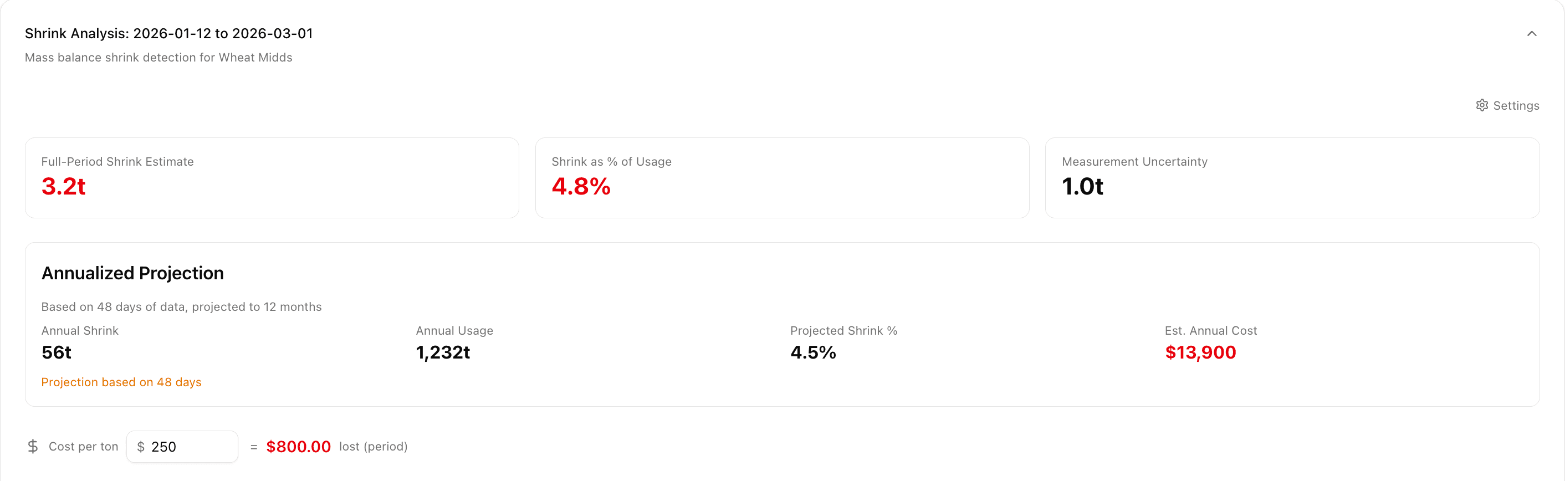Click the Shrink Analysis date range title
Viewport: 1565px width, 481px height.
(x=169, y=33)
